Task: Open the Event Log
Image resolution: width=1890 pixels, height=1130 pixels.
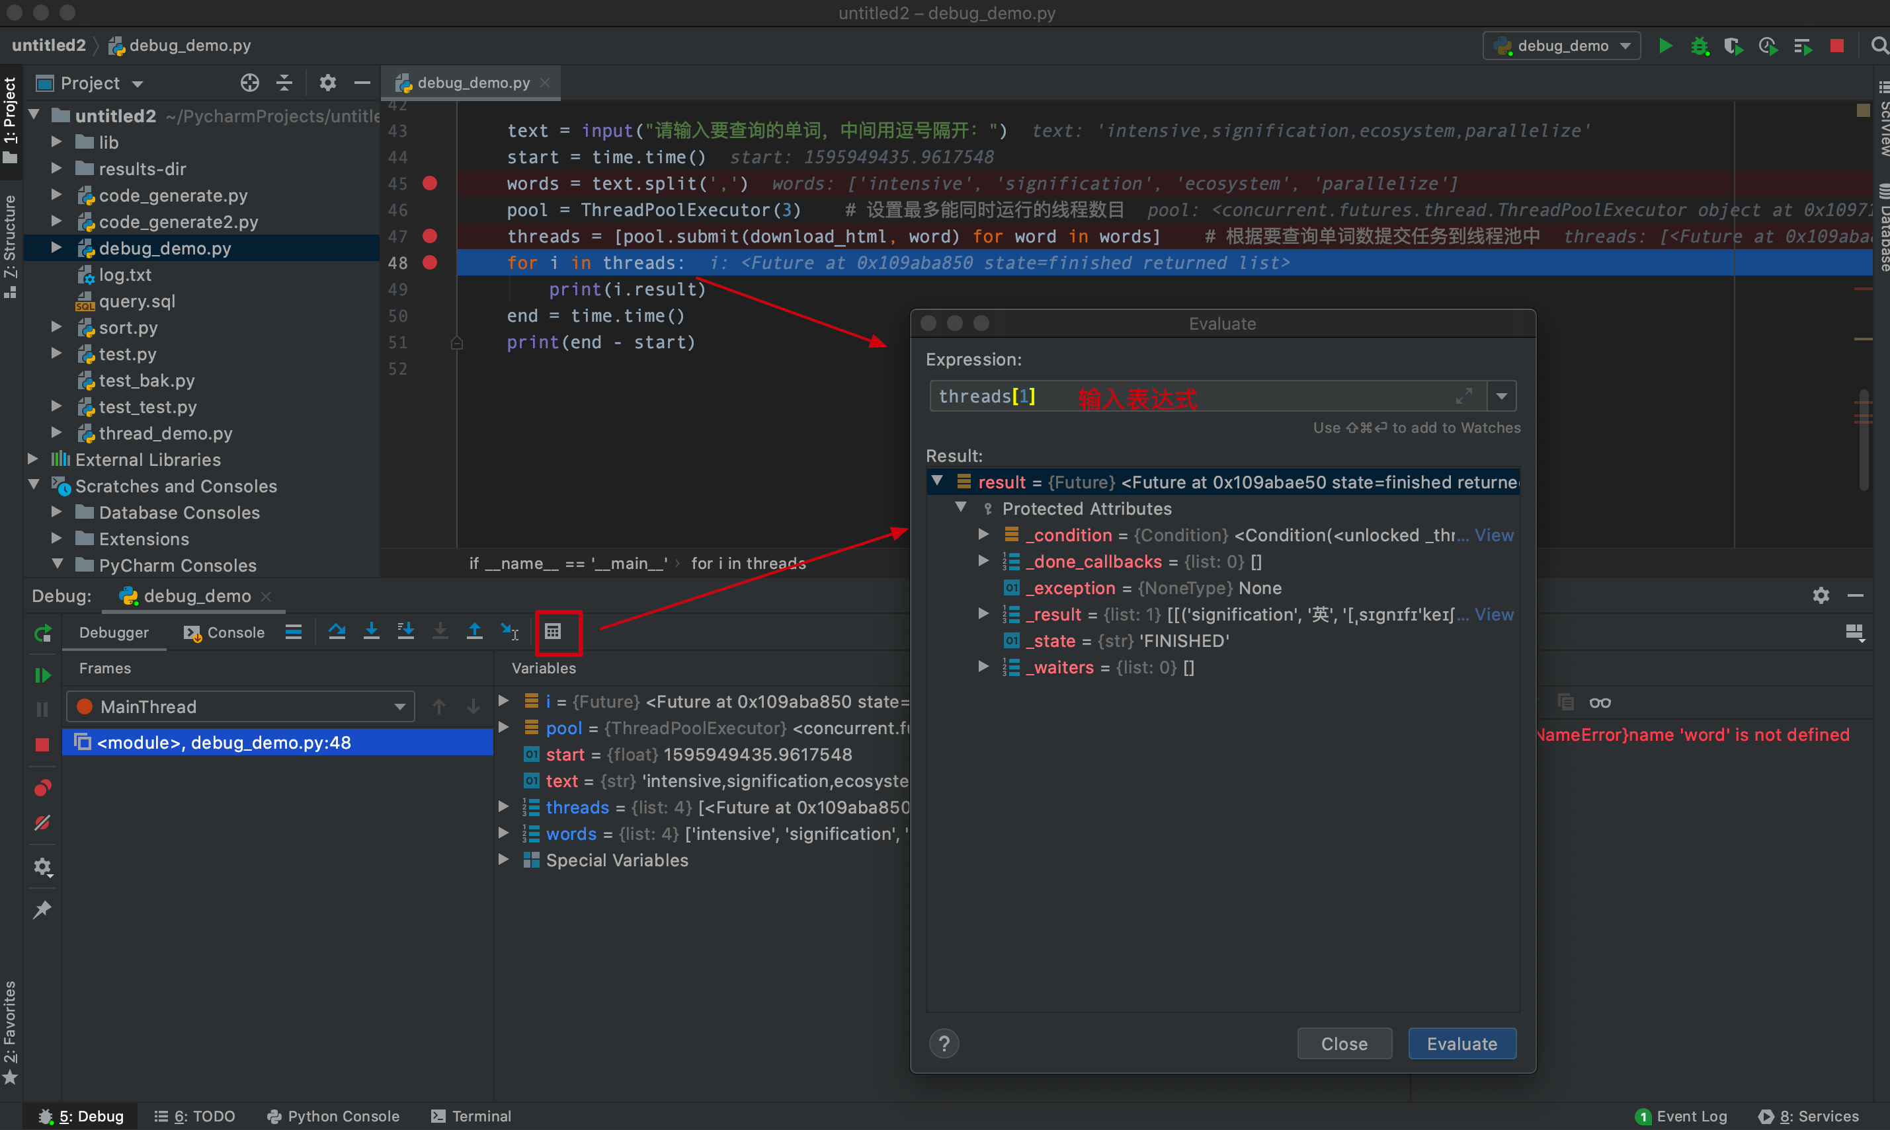Action: [1680, 1116]
